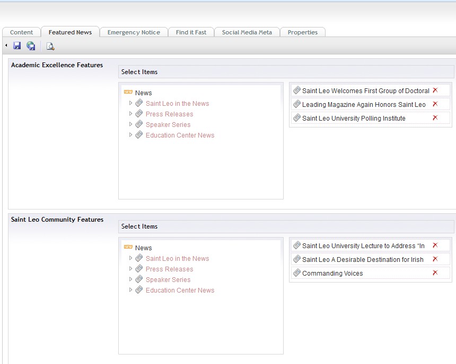The height and width of the screenshot is (364, 456).
Task: Click tag icon of Speaker Series, Academic section
Action: click(139, 124)
